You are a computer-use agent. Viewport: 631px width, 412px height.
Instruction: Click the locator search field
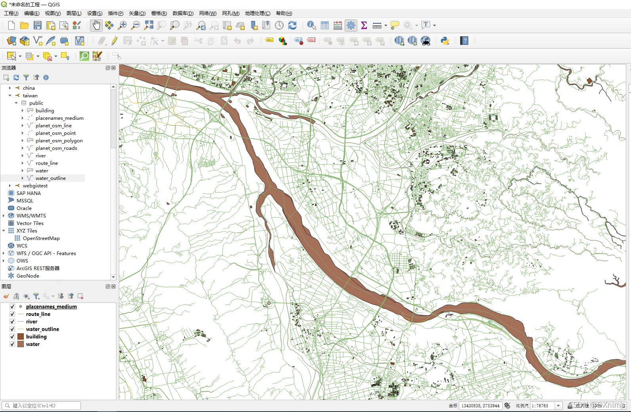click(41, 406)
